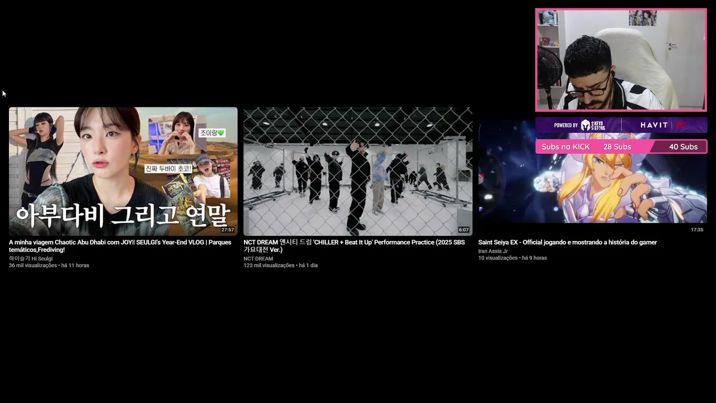The image size is (716, 403).
Task: Open the Seulgi Abu Dhabi vlog thumbnail
Action: [123, 171]
